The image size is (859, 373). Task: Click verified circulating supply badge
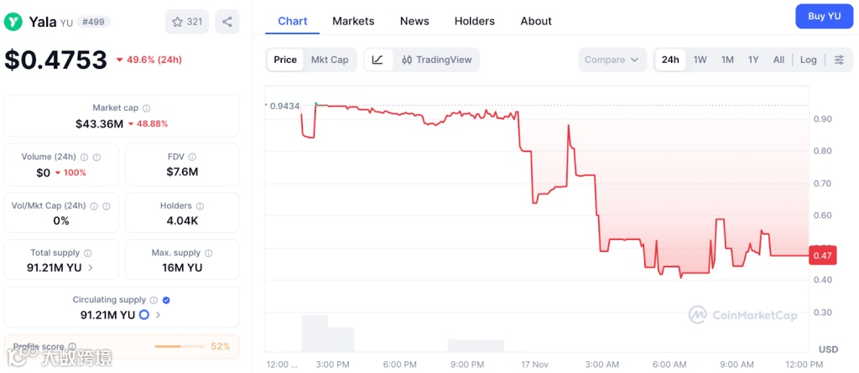(166, 300)
